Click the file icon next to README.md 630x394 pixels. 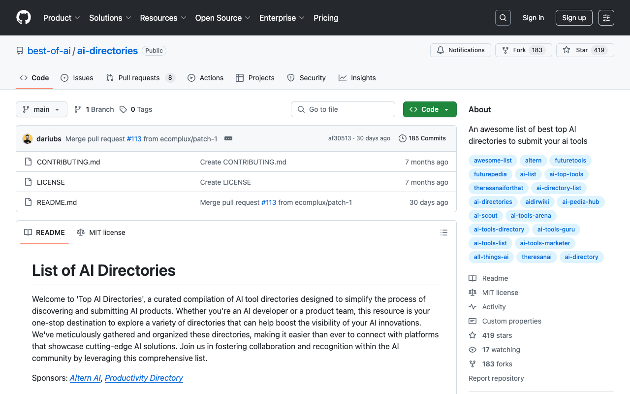29,202
